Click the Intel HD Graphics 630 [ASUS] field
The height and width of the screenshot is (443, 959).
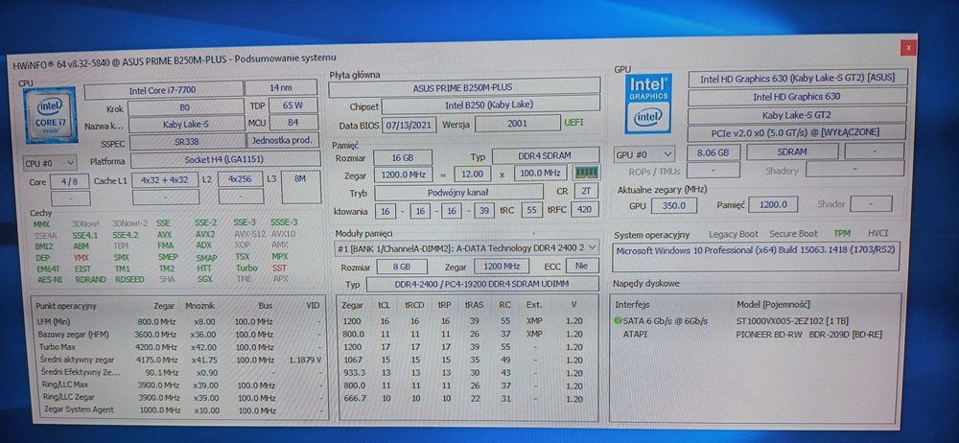click(x=798, y=79)
